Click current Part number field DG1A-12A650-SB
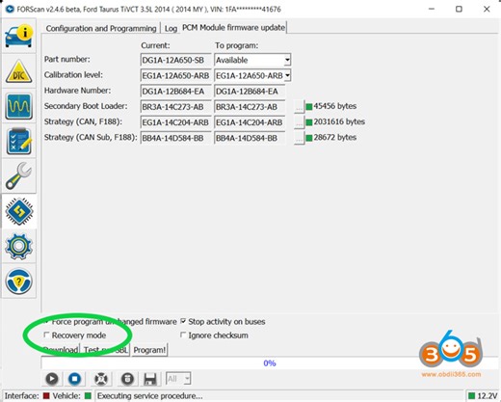Screen dimensions: 501x402 (176, 60)
